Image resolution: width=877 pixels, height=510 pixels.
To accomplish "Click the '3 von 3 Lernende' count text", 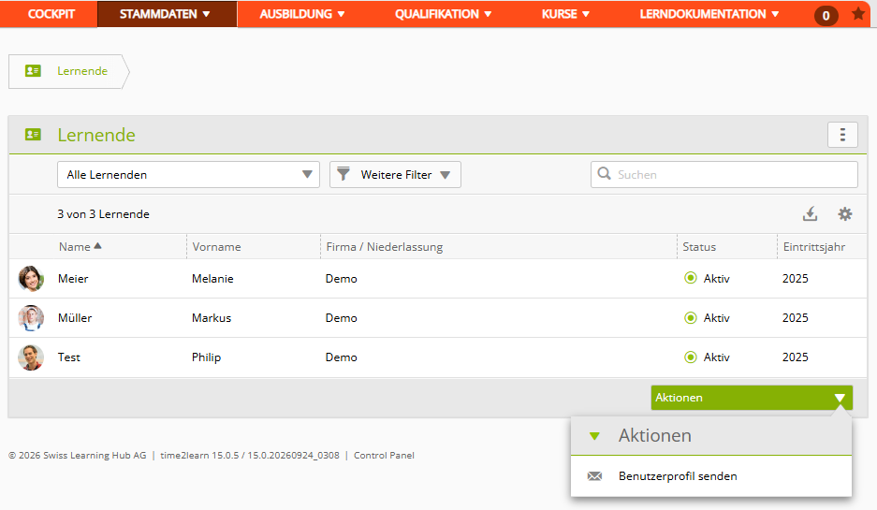I will pyautogui.click(x=103, y=214).
